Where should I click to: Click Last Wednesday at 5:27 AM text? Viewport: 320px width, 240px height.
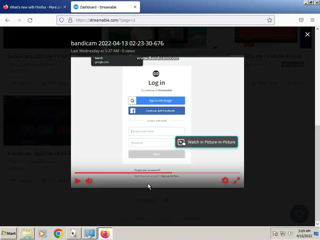(x=95, y=51)
